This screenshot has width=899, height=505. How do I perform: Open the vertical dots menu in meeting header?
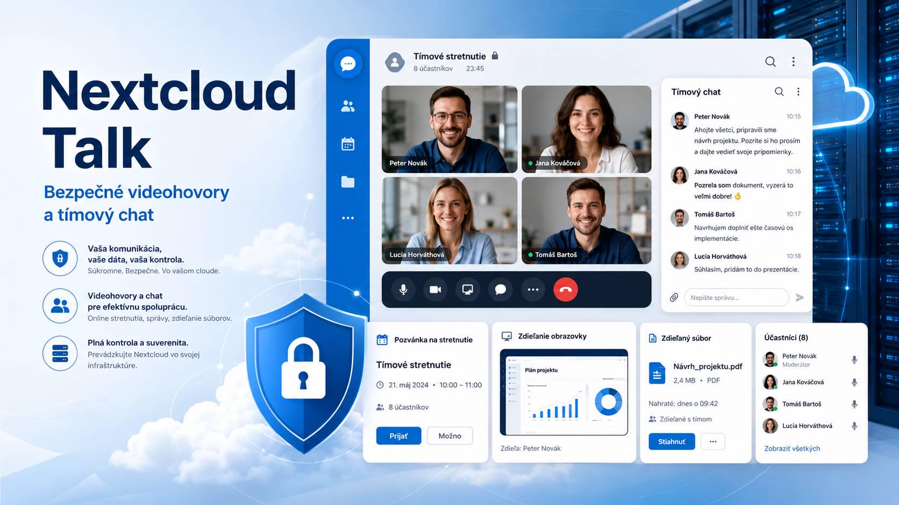coord(794,62)
